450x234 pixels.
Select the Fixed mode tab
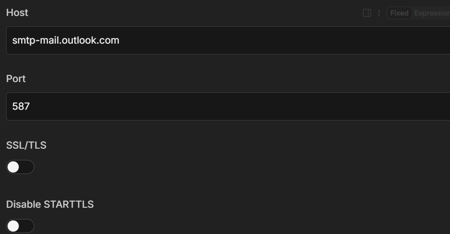coord(399,13)
